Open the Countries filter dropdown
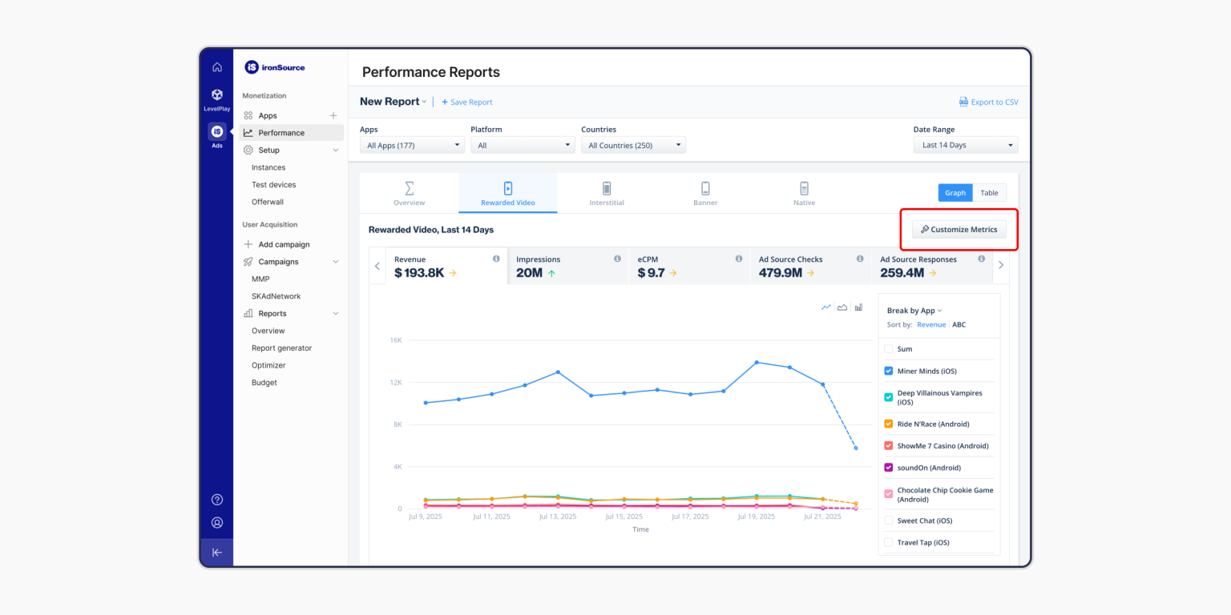1231x615 pixels. pyautogui.click(x=633, y=144)
